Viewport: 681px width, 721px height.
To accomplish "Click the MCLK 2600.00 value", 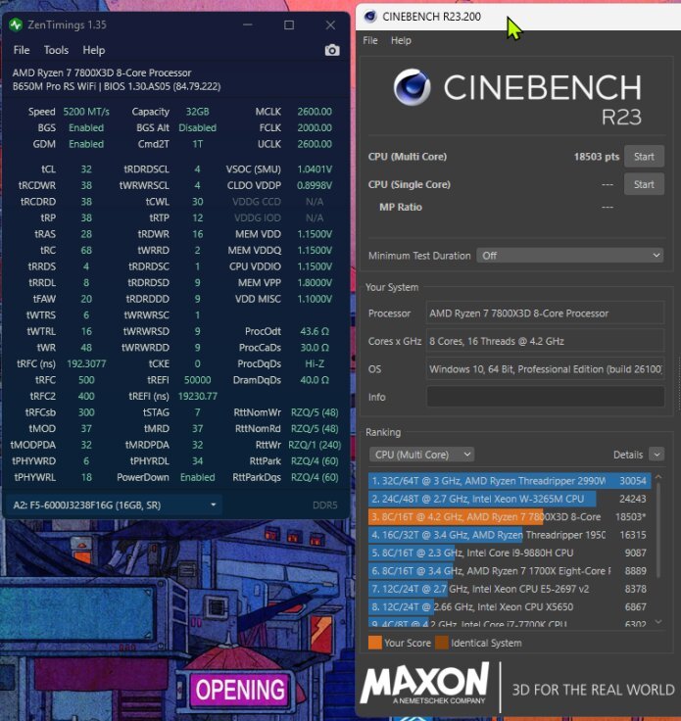I will (x=315, y=112).
